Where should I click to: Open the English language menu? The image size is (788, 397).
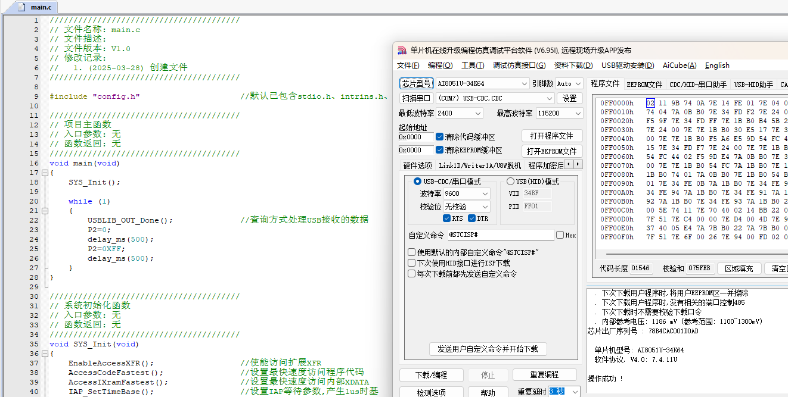pyautogui.click(x=717, y=65)
